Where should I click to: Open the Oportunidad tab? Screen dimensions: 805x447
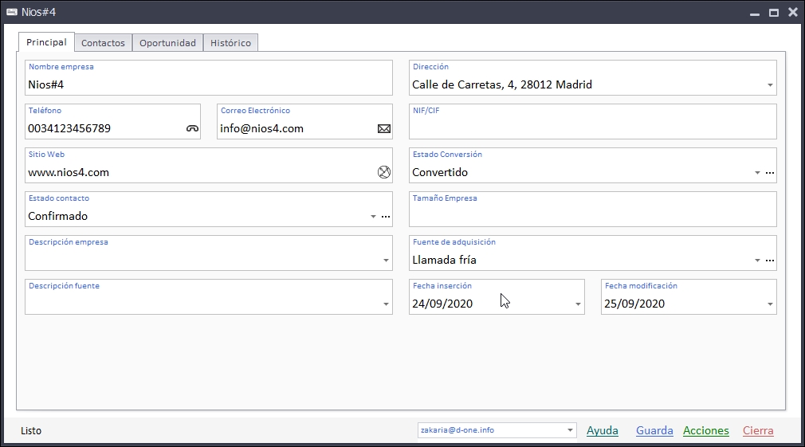pos(167,43)
